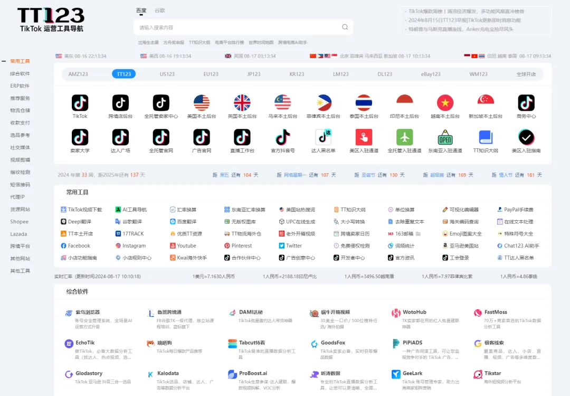This screenshot has height=396, width=570.
Task: Open the 出海生态圈 quick link
Action: click(x=148, y=43)
